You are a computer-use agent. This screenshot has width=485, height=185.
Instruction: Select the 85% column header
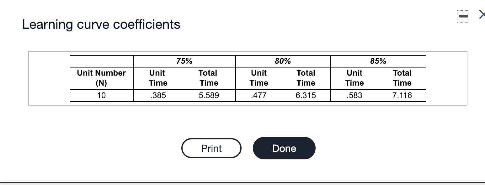point(378,61)
